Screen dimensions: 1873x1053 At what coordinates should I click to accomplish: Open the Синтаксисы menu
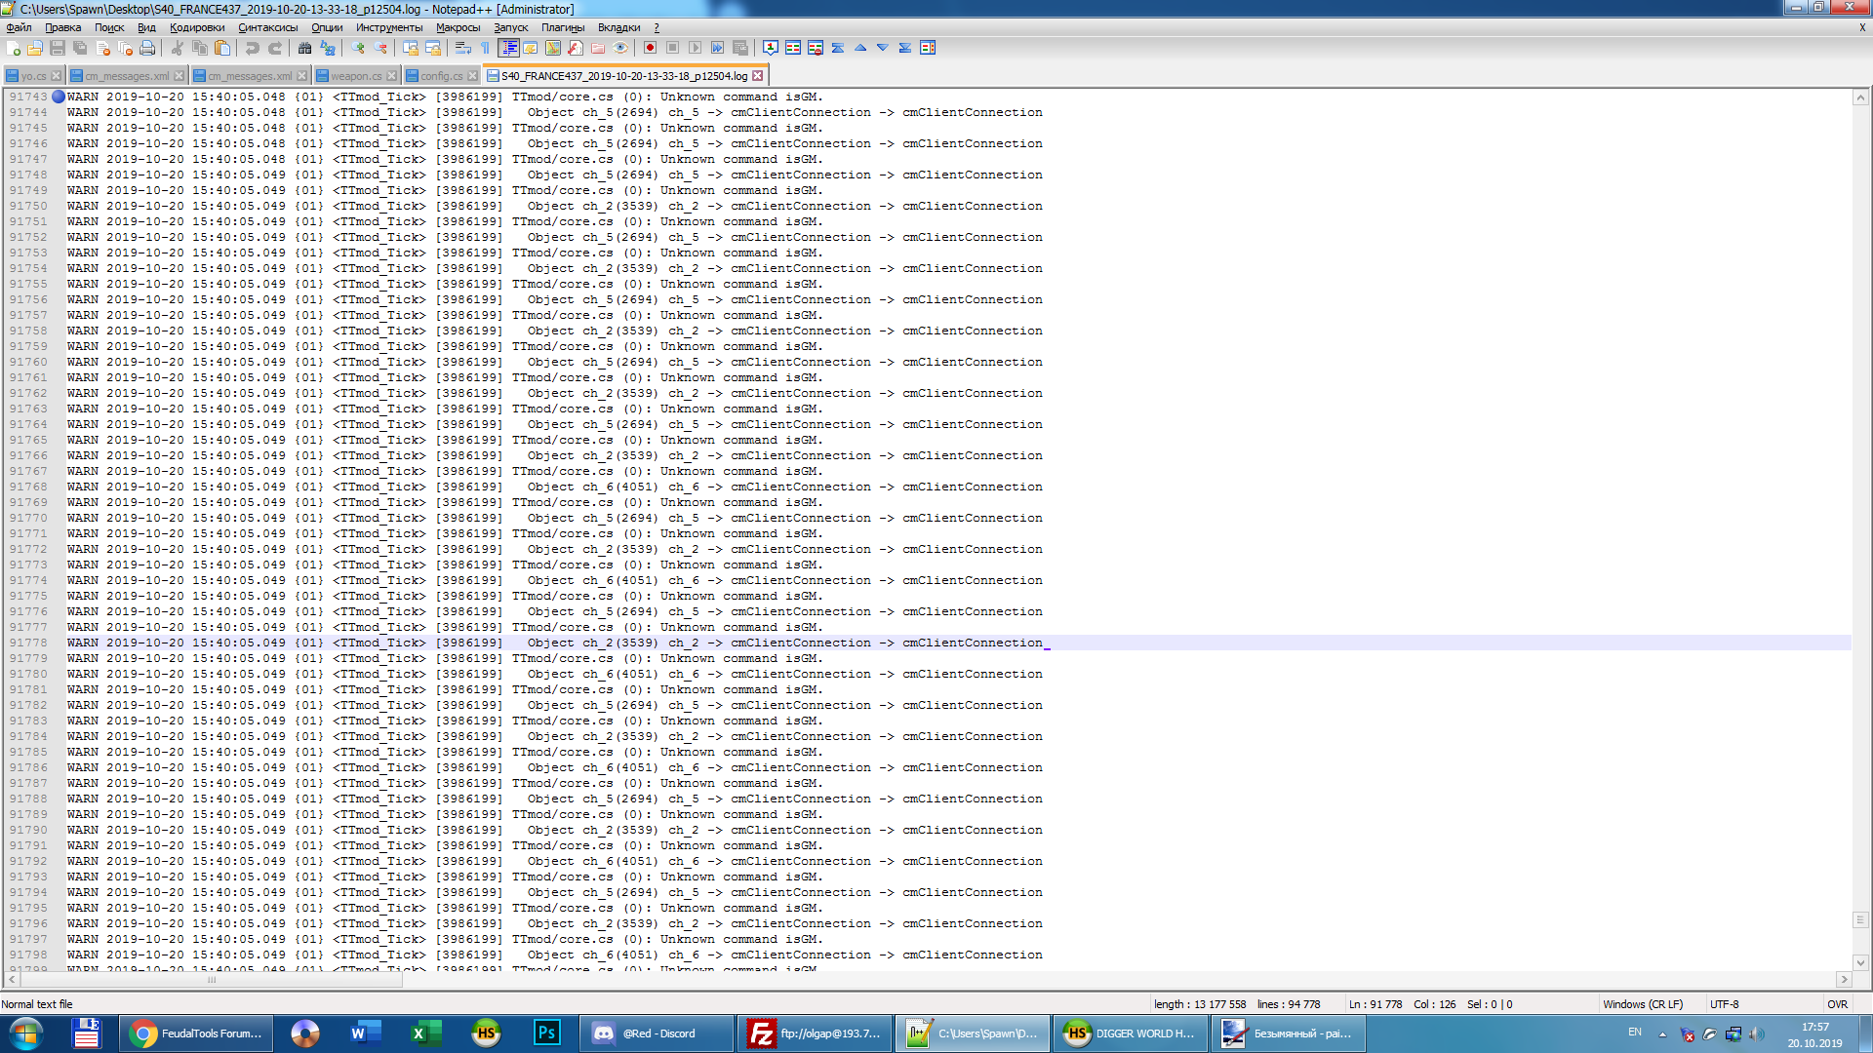pyautogui.click(x=267, y=27)
